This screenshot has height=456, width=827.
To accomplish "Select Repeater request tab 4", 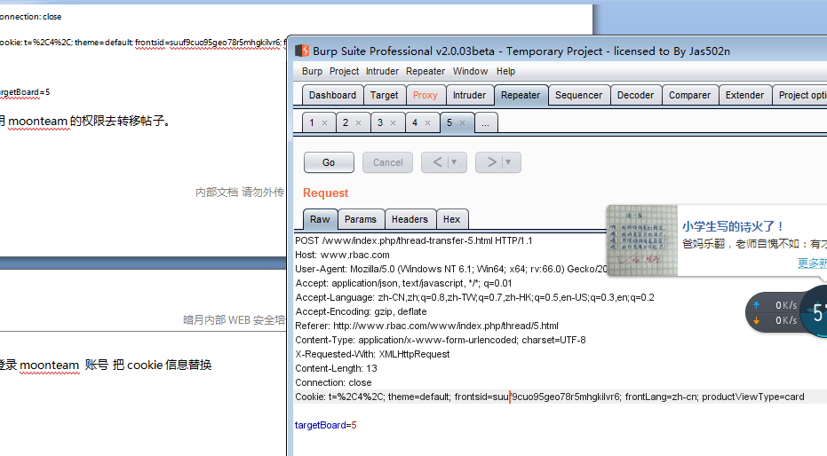I will click(415, 122).
